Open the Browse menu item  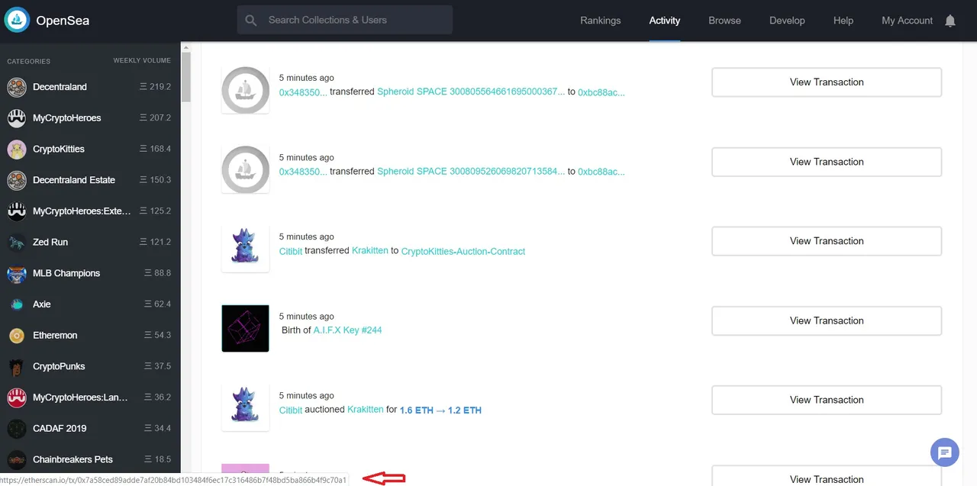pos(724,21)
